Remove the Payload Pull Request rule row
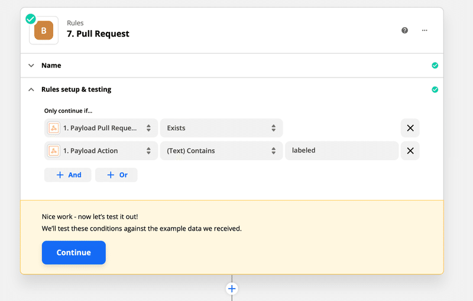This screenshot has width=473, height=301. tap(410, 128)
